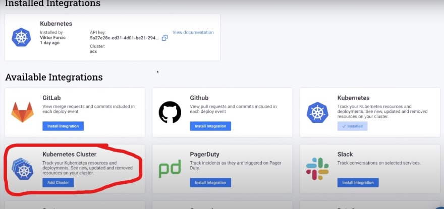Add a Kubernetes cluster
Image resolution: width=444 pixels, height=209 pixels.
click(58, 183)
